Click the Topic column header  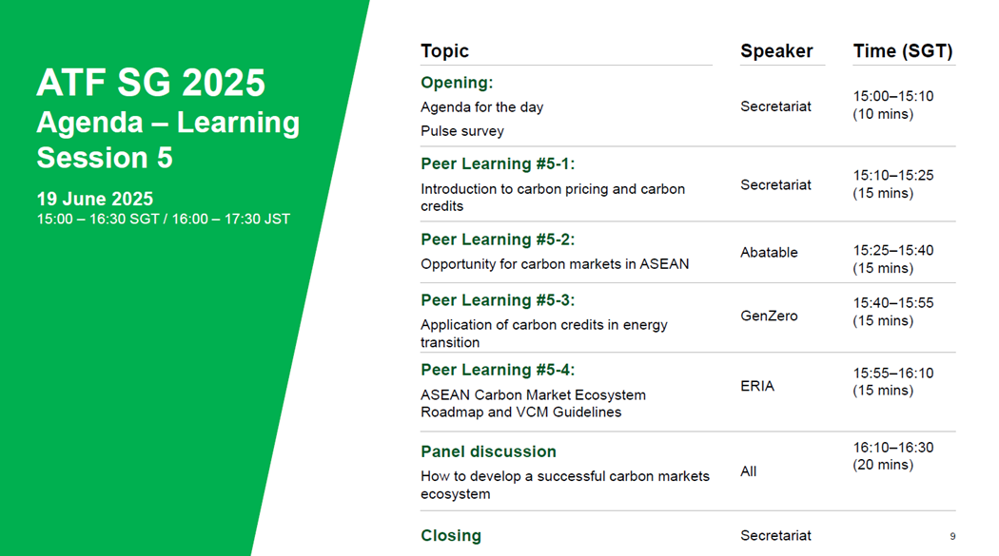[444, 51]
